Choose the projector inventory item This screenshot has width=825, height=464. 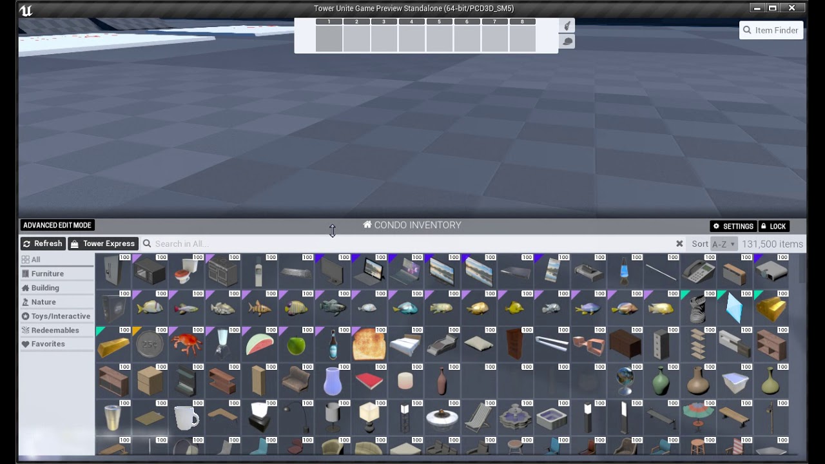point(772,272)
